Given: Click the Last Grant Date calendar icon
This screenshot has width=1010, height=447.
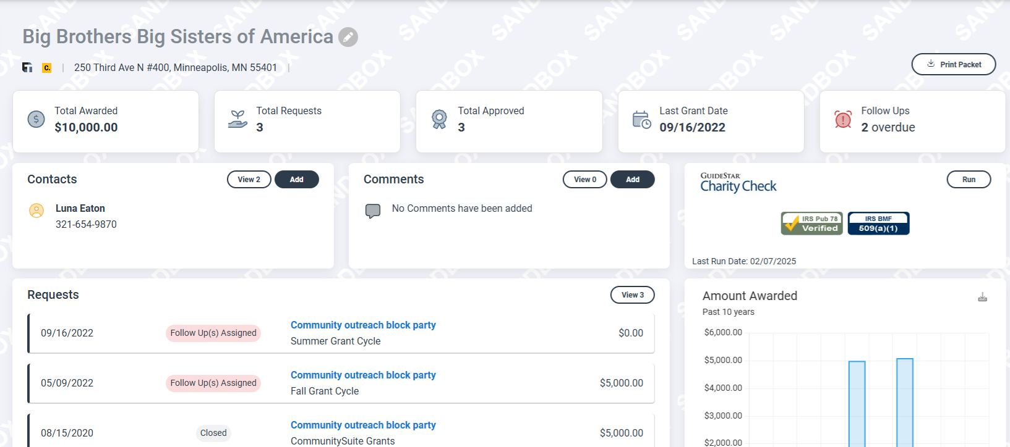Looking at the screenshot, I should click(x=641, y=119).
